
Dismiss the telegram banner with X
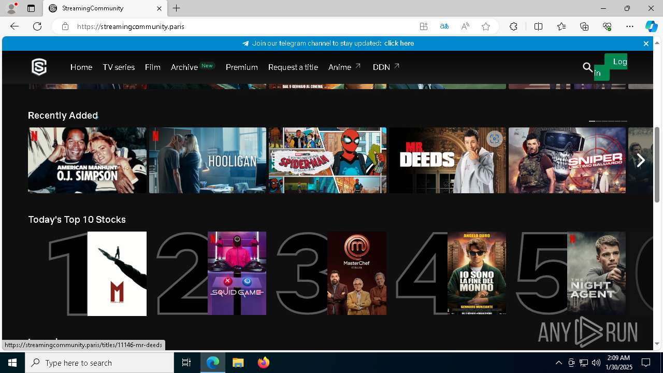(x=646, y=44)
